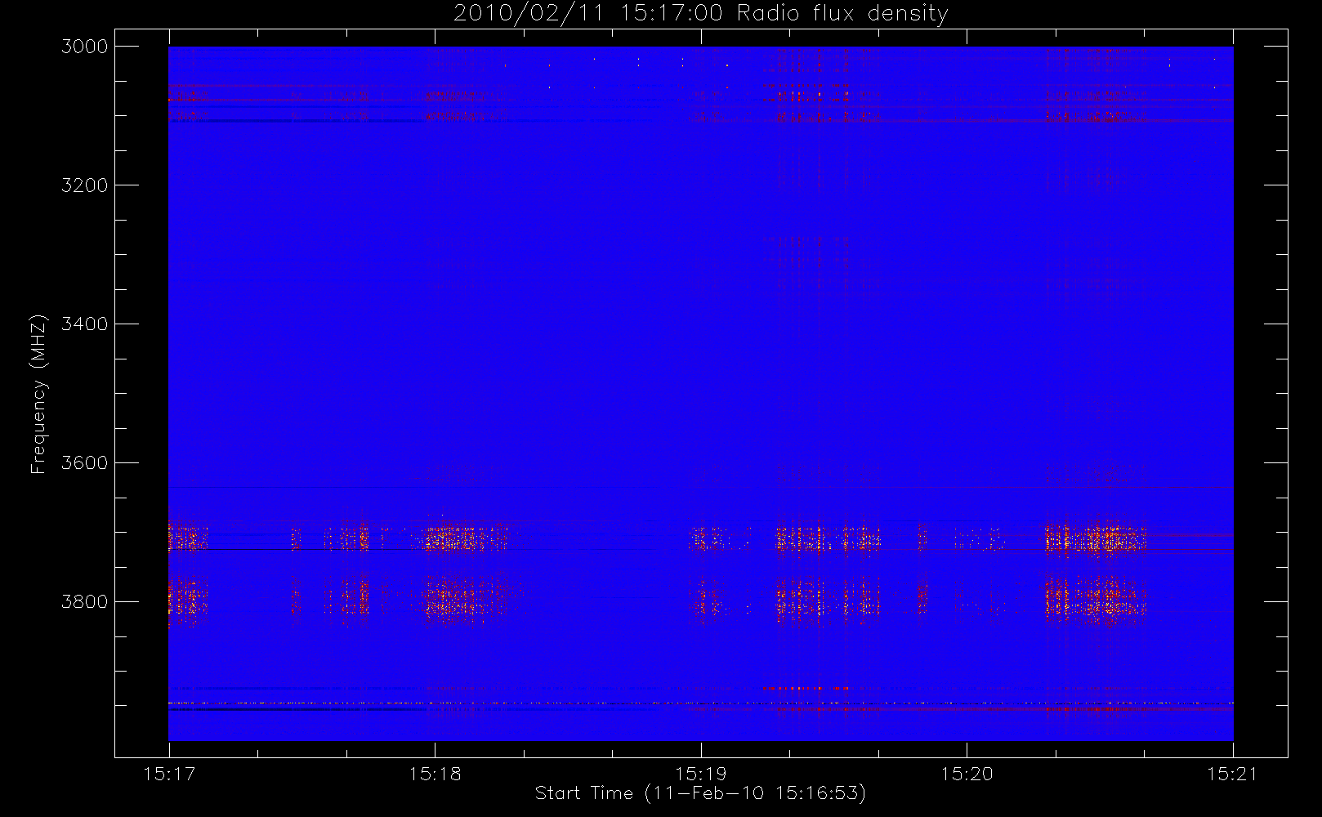The image size is (1322, 817).
Task: Click the 15:19 time tick label
Action: [701, 774]
